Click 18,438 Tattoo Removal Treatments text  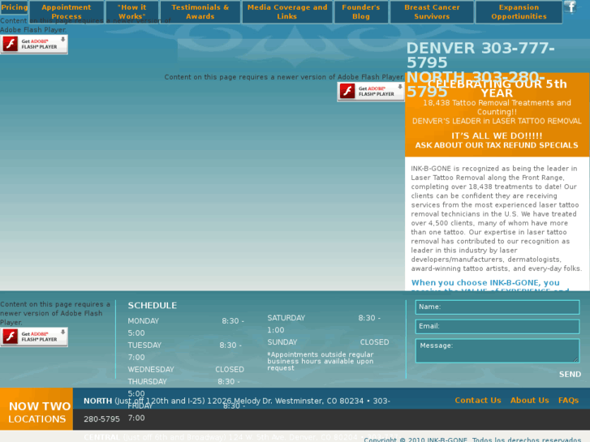click(x=497, y=107)
